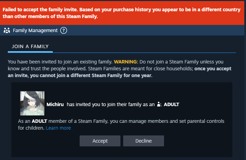The image size is (246, 160).
Task: Select the JOIN A FAMILY tab
Action: click(30, 46)
